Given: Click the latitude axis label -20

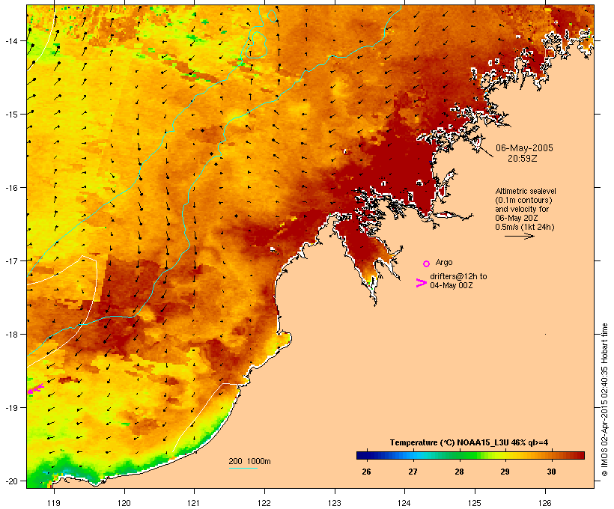Looking at the screenshot, I should [10, 481].
